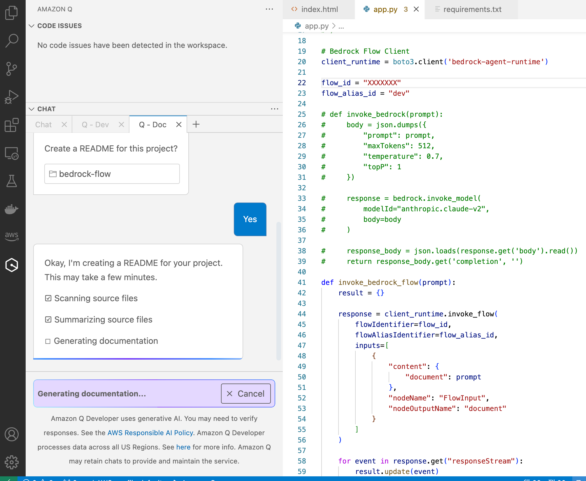Click the 'Create a README for this project?' text
This screenshot has height=481, width=586.
click(111, 149)
